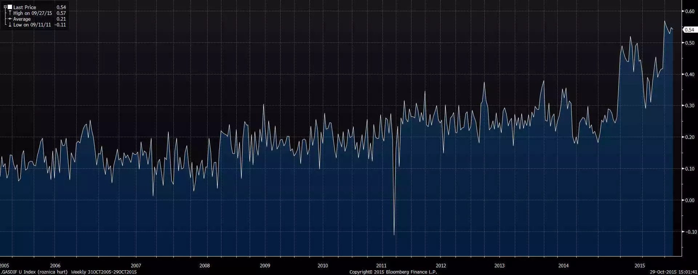Click the 2012 label on the time axis
698x275 pixels.
441,266
